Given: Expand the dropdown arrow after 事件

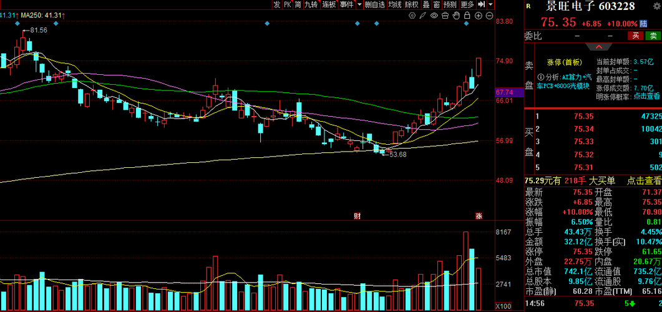Looking at the screenshot, I should coord(360,4).
